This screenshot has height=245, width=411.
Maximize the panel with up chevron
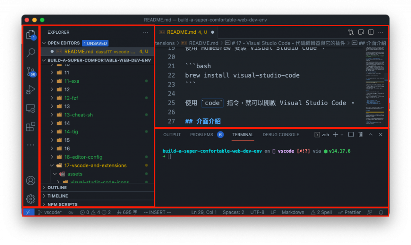coord(370,135)
